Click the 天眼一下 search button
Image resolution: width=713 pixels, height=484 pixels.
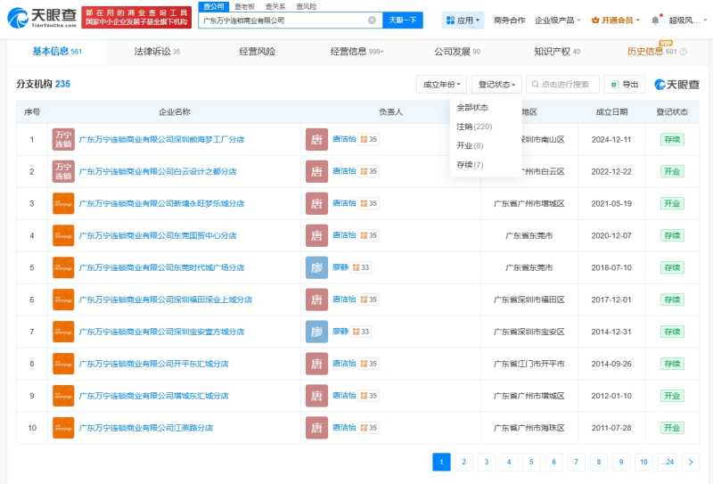click(x=403, y=20)
